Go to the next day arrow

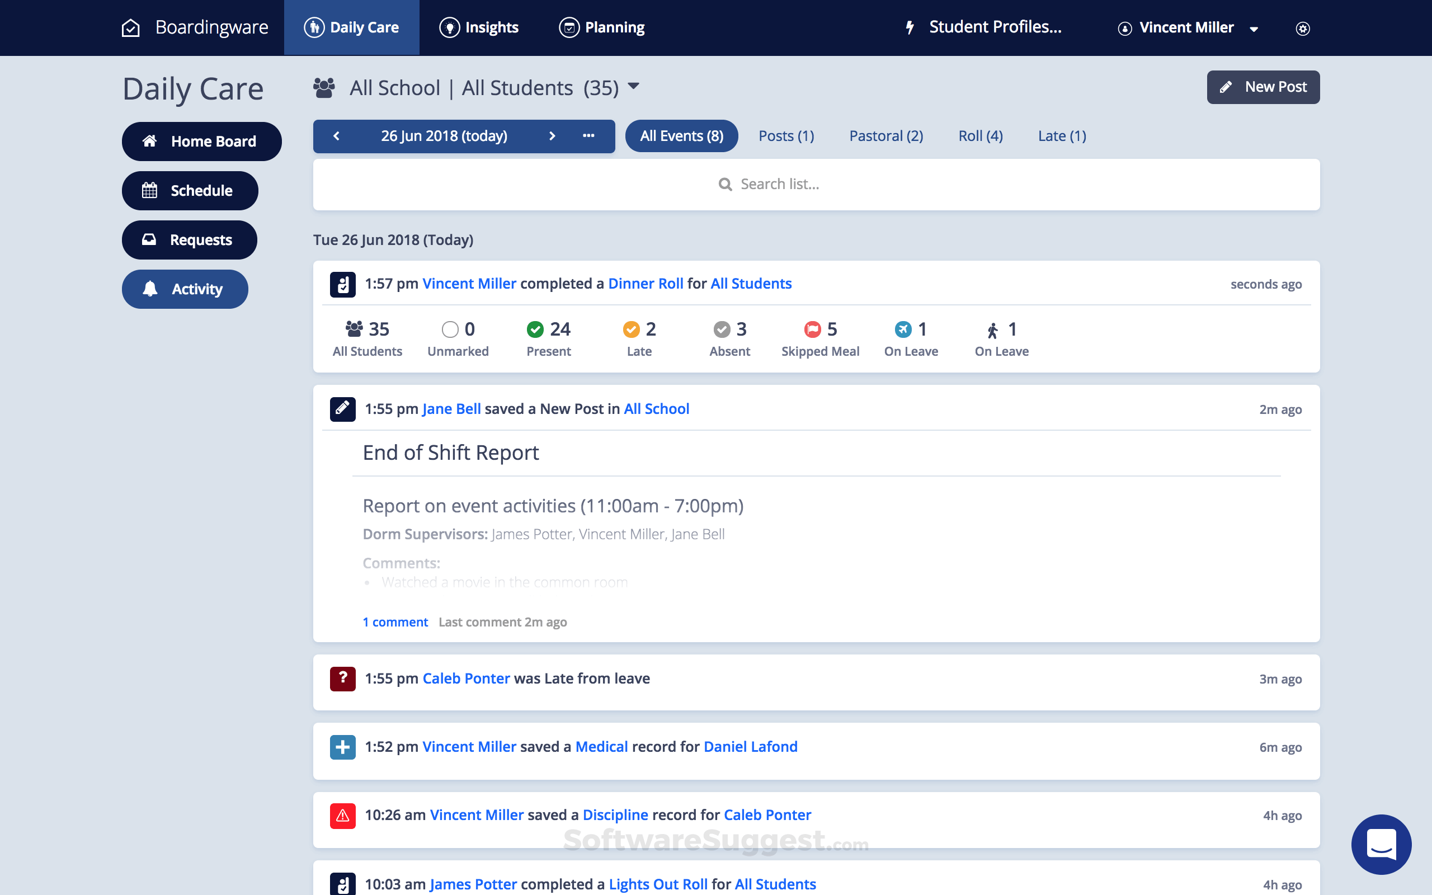(x=552, y=136)
